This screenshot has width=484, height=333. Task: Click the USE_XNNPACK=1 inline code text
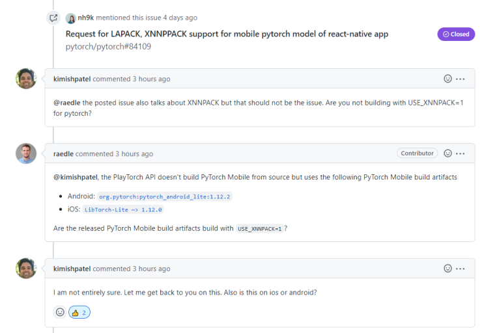tap(260, 228)
